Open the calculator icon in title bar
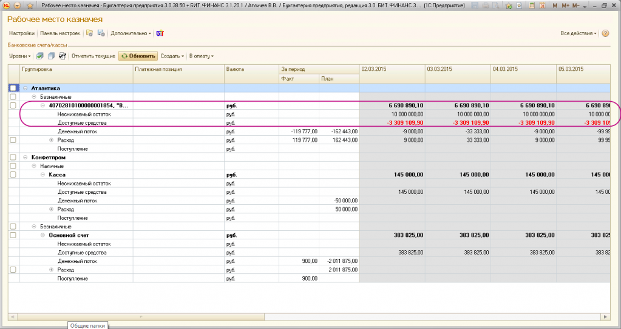Image resolution: width=621 pixels, height=329 pixels. 532,5
